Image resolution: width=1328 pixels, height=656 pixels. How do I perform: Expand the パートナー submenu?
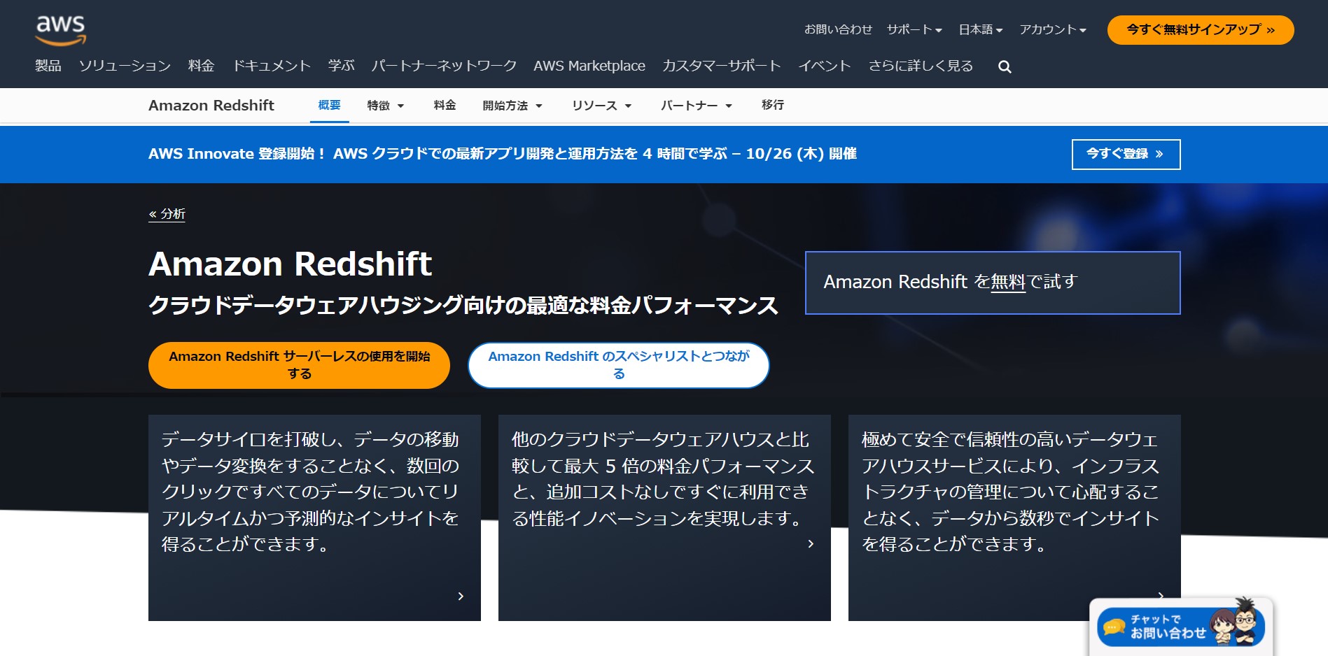[697, 106]
